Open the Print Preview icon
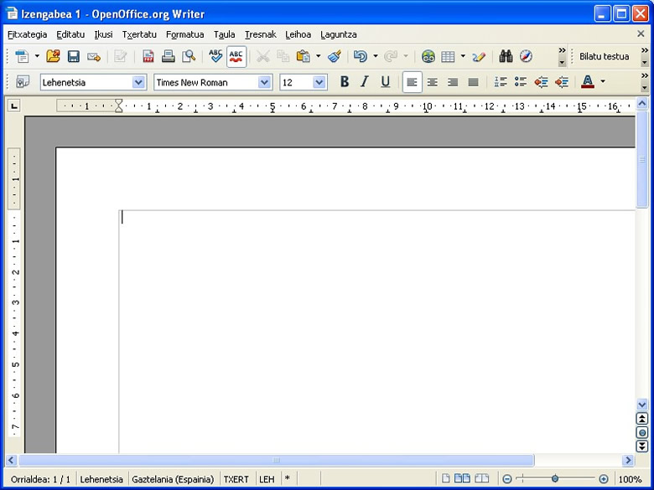Screen dimensions: 654x490 tap(189, 56)
